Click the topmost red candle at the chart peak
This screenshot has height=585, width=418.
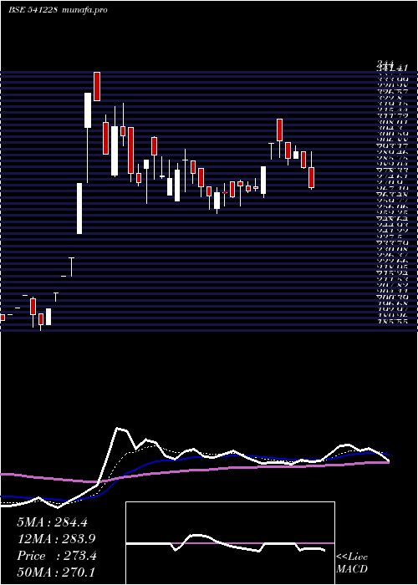pyautogui.click(x=97, y=86)
